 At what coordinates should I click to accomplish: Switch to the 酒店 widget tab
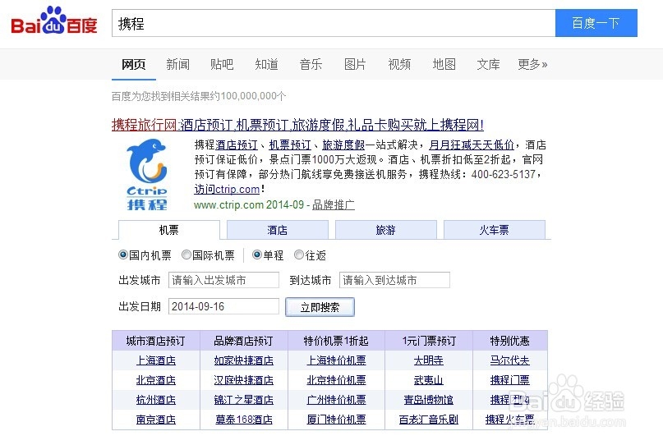click(x=278, y=230)
